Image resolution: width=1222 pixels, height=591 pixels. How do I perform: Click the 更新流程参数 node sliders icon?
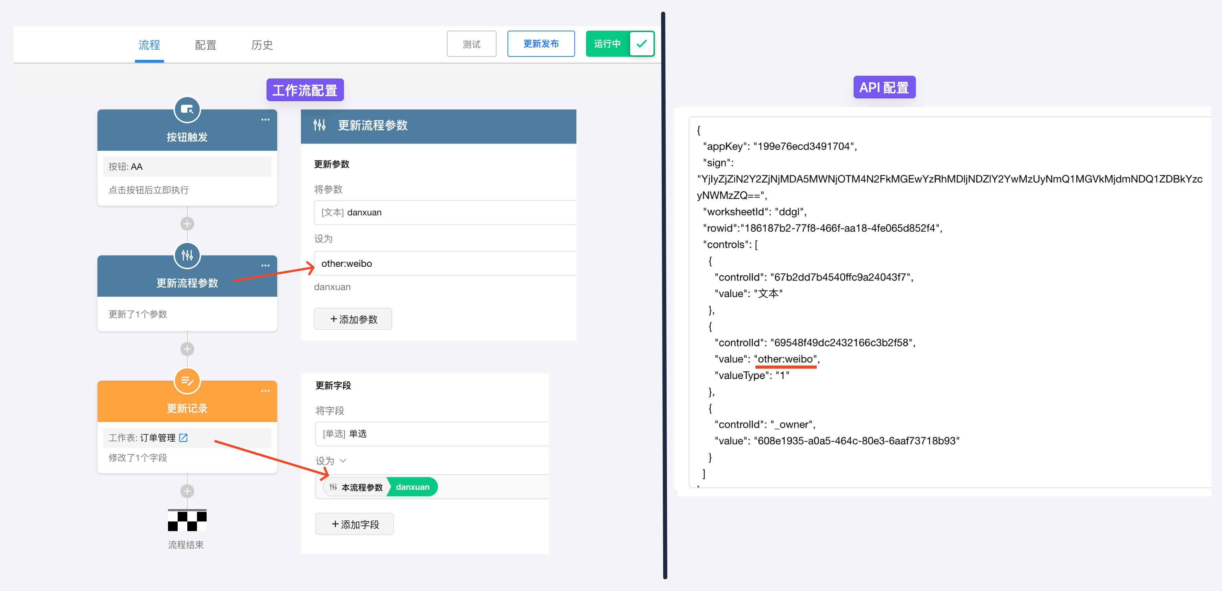pyautogui.click(x=187, y=256)
